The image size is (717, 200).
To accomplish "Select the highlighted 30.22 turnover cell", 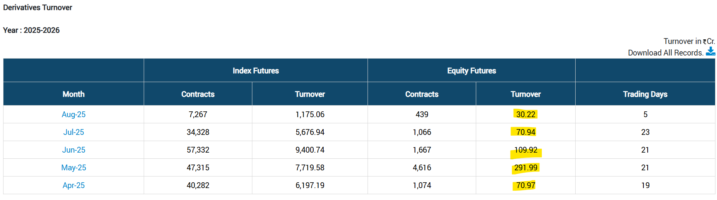I will (x=526, y=114).
